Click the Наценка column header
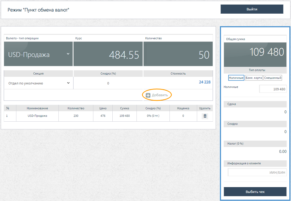 pos(183,108)
